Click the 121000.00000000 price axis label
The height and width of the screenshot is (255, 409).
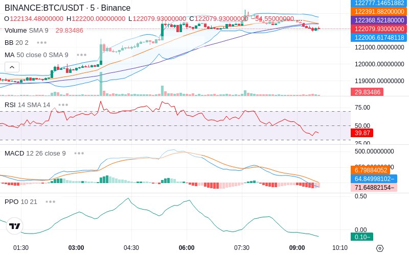379,47
